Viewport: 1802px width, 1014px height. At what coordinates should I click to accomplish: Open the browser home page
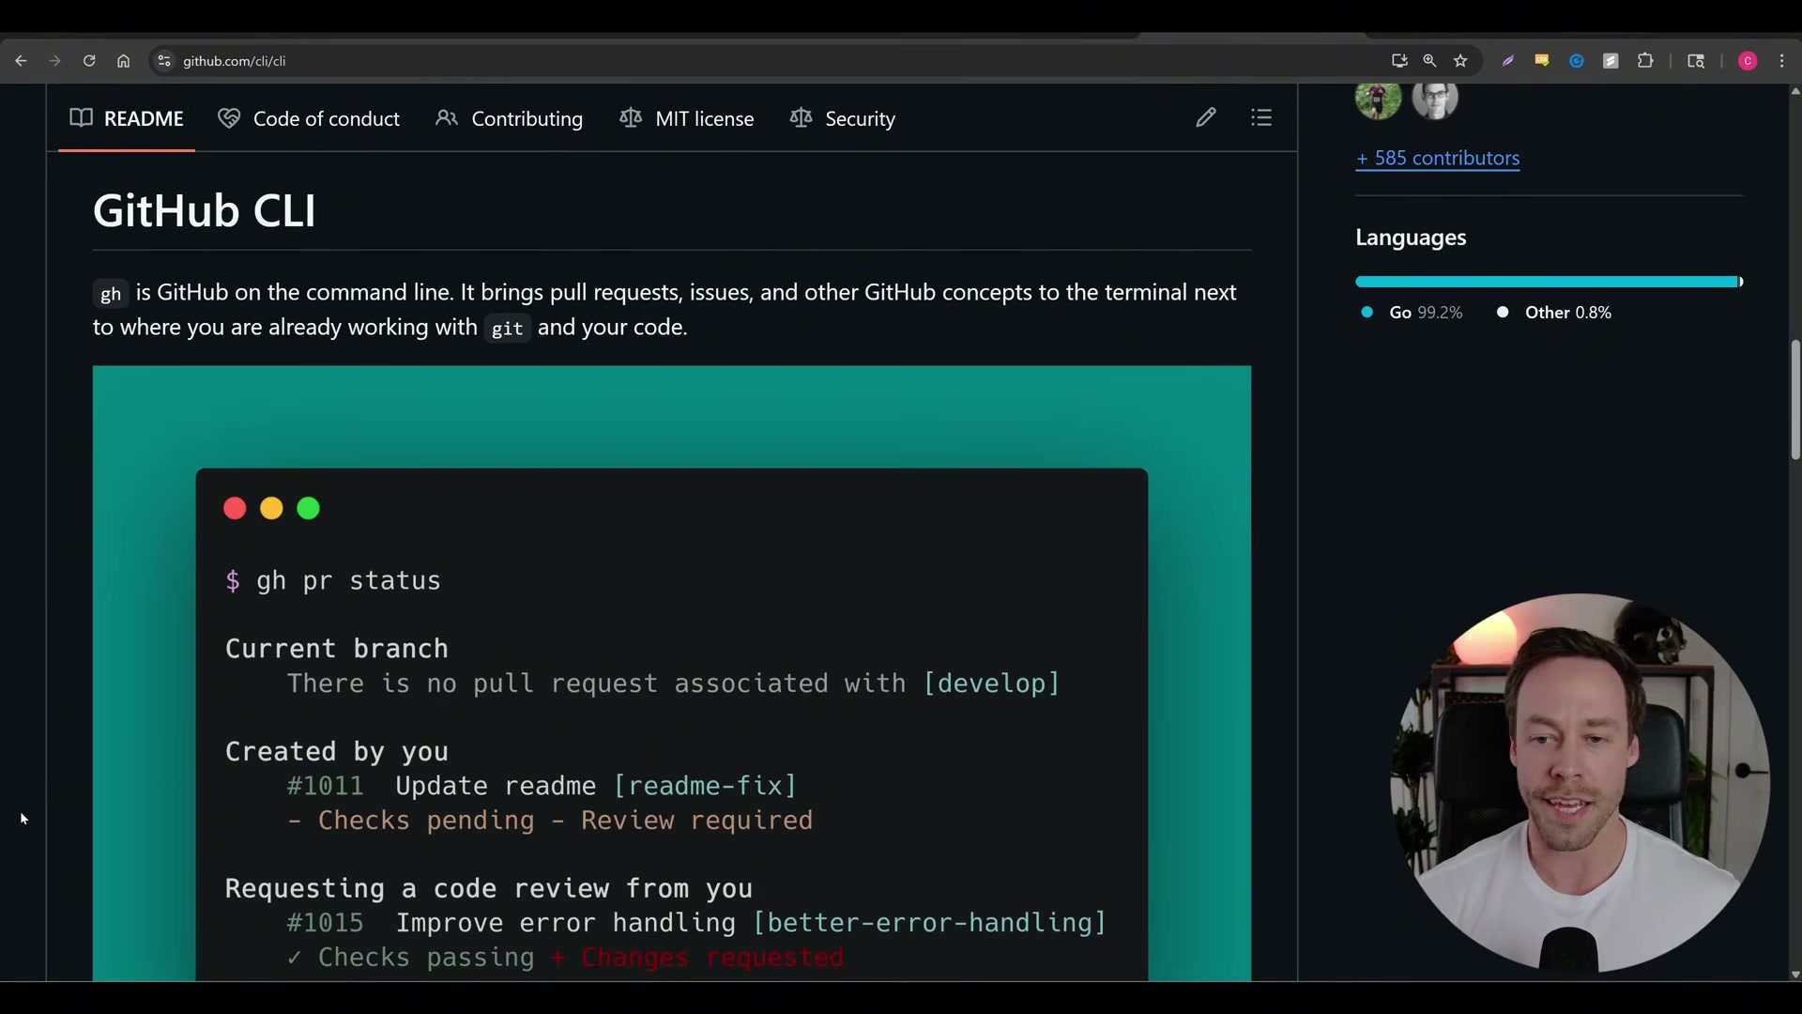pos(123,61)
